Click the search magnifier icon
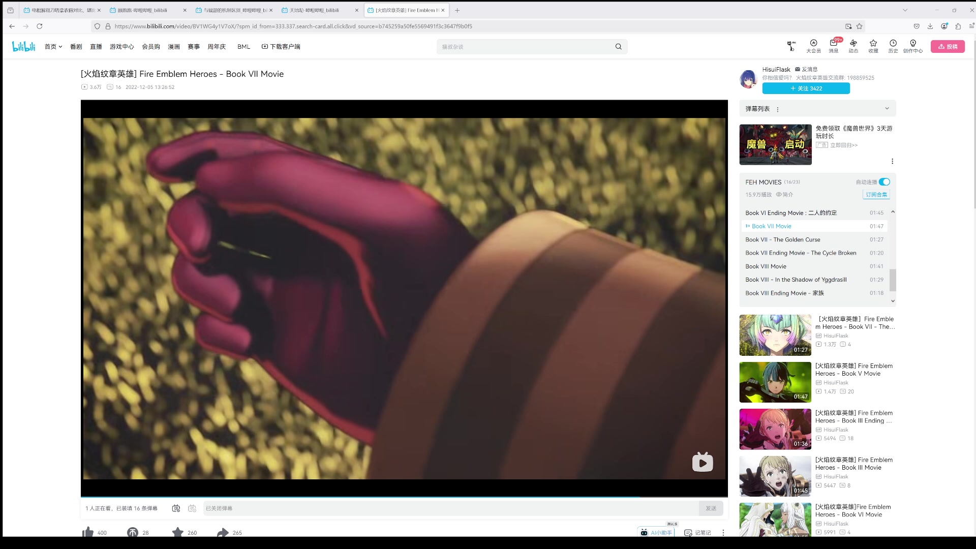The image size is (976, 549). click(x=618, y=47)
